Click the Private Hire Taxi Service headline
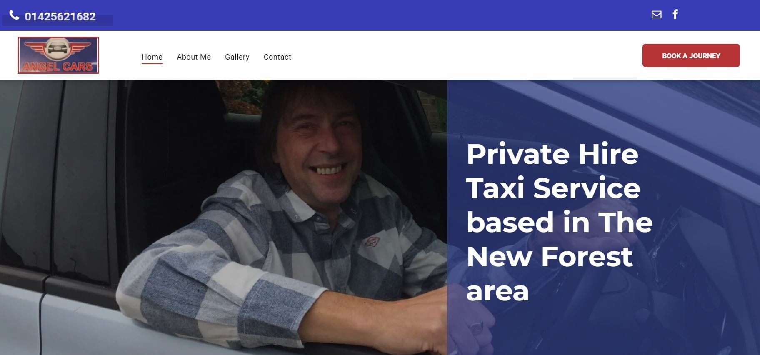760x355 pixels. pyautogui.click(x=559, y=222)
